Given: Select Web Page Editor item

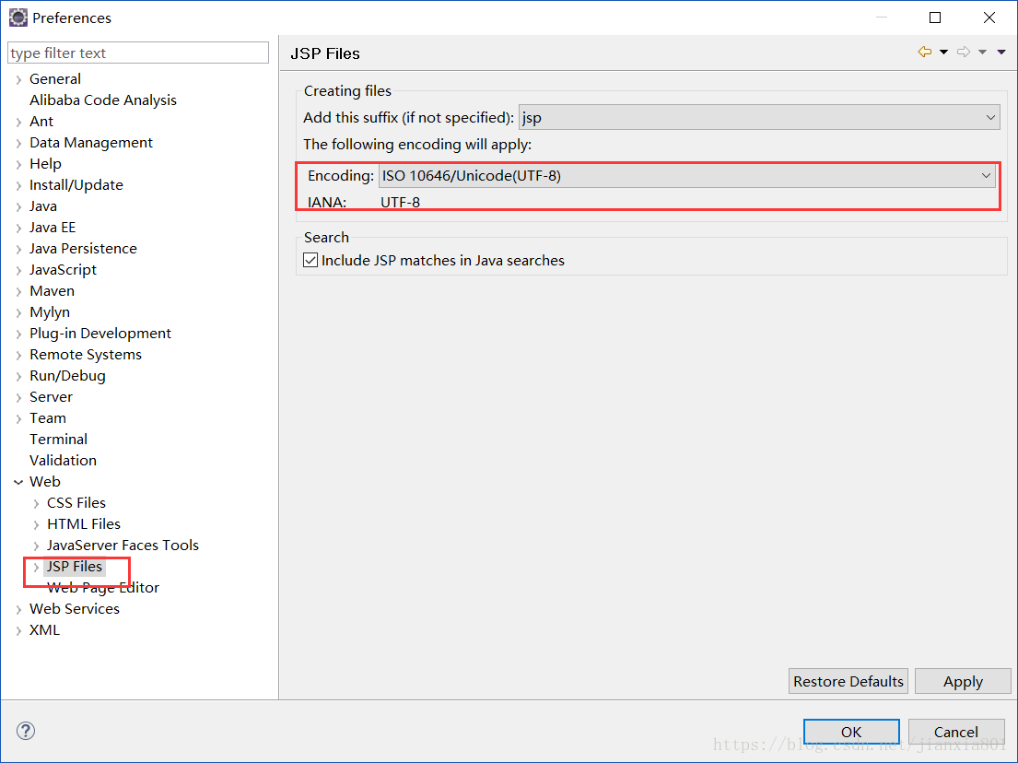Looking at the screenshot, I should [x=103, y=588].
